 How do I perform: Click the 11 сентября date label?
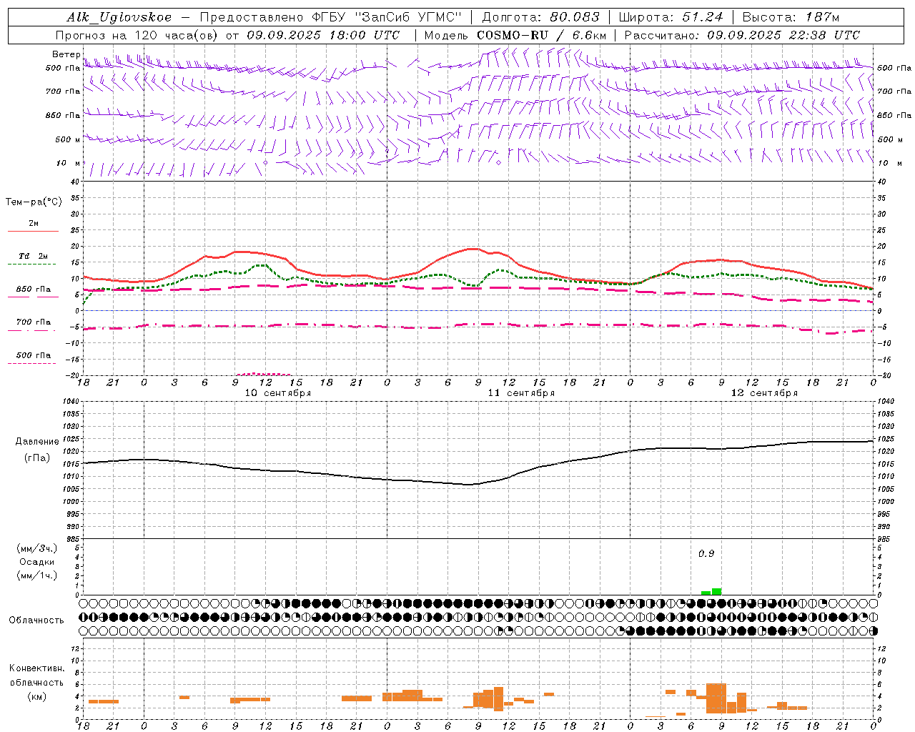(521, 393)
